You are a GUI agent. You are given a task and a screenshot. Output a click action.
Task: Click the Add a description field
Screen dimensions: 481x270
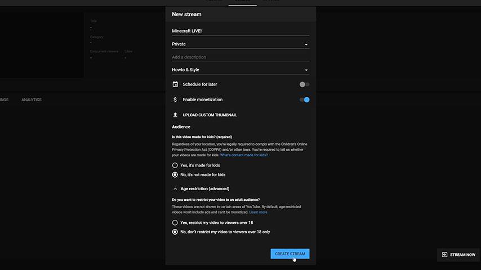tap(240, 57)
